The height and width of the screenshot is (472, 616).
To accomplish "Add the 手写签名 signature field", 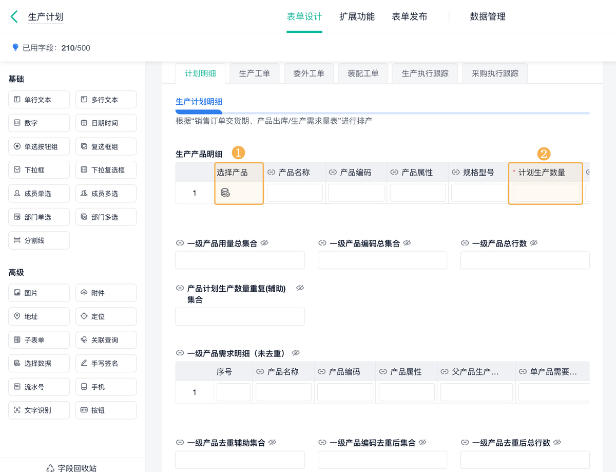I will point(106,363).
